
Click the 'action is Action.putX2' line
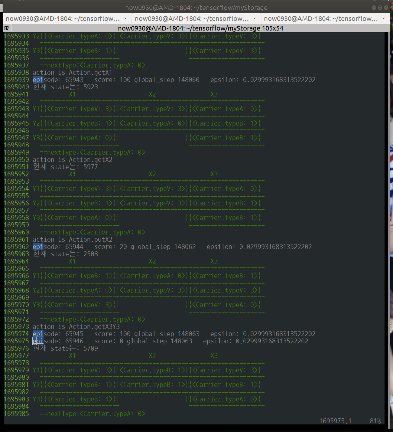[72, 239]
